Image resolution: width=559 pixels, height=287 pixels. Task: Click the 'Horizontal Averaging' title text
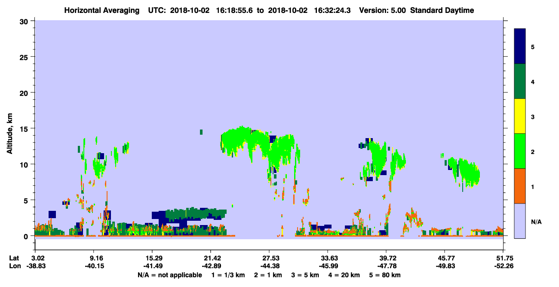point(102,10)
